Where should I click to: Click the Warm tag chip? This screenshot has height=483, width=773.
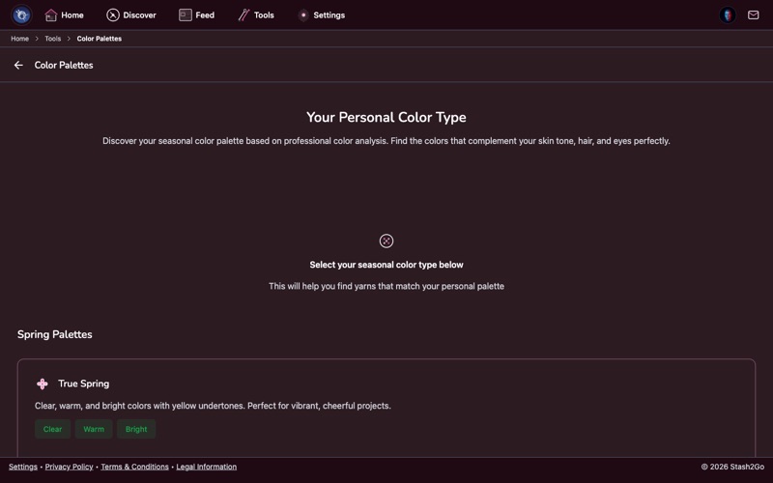pos(94,429)
